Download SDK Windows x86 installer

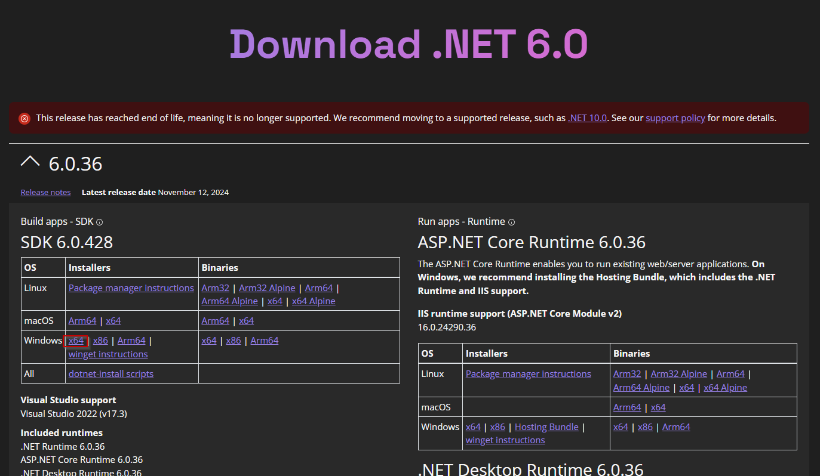(x=100, y=341)
